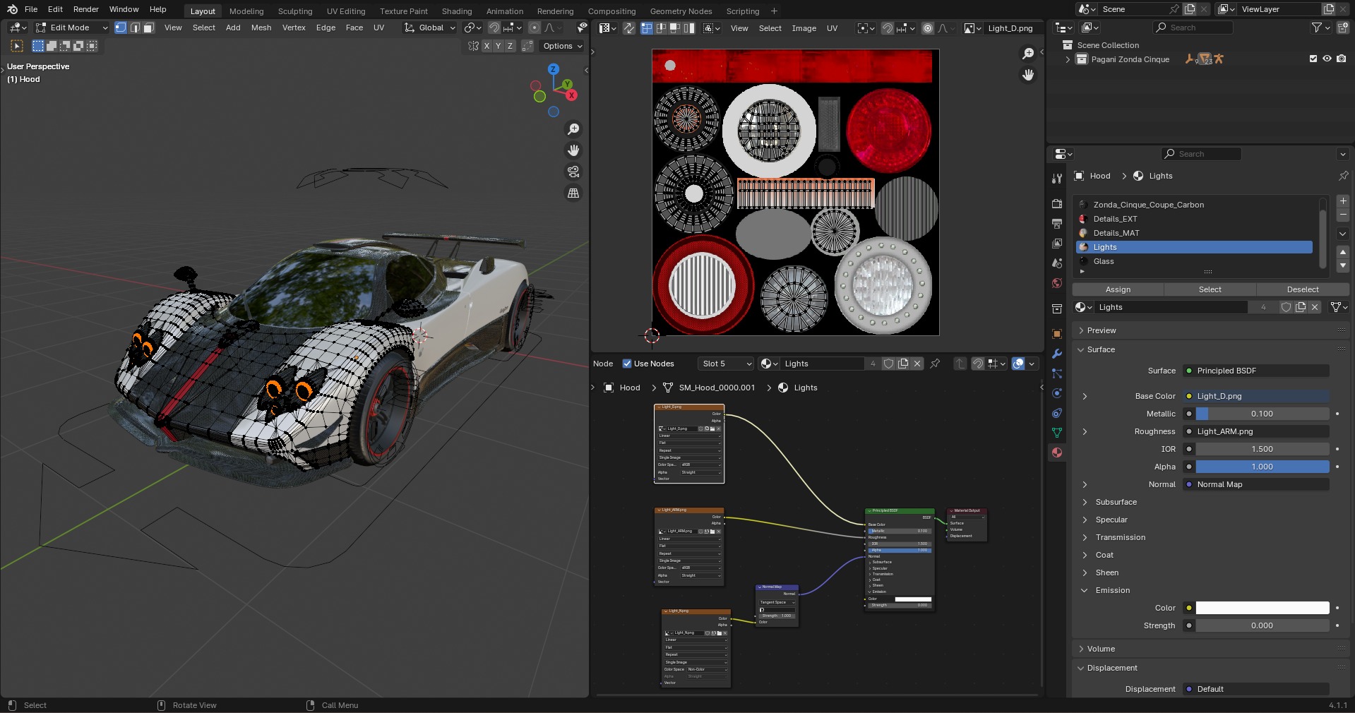Open the Scene properties tab
The height and width of the screenshot is (713, 1355).
click(1056, 263)
